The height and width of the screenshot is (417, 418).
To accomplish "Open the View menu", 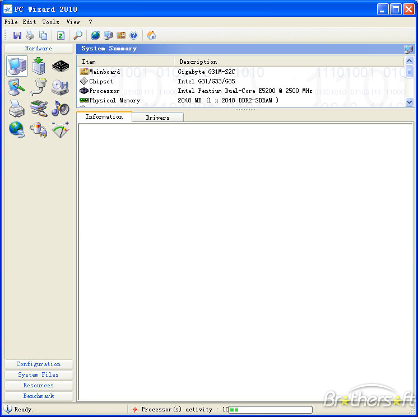I will tap(73, 22).
